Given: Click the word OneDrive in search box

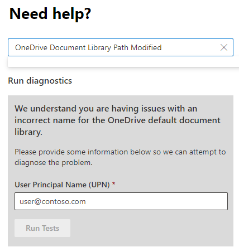Looking at the screenshot, I should [31, 47].
